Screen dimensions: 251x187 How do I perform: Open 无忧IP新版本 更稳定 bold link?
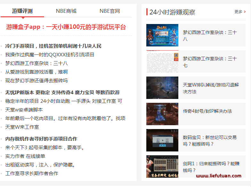click(62, 93)
